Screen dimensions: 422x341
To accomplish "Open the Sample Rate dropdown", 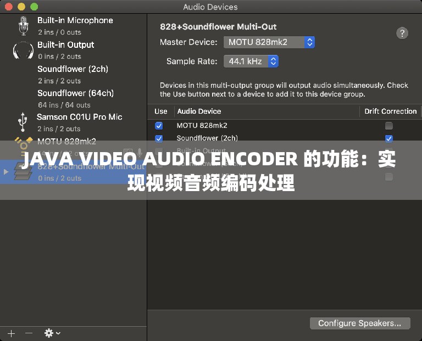I will (x=251, y=62).
